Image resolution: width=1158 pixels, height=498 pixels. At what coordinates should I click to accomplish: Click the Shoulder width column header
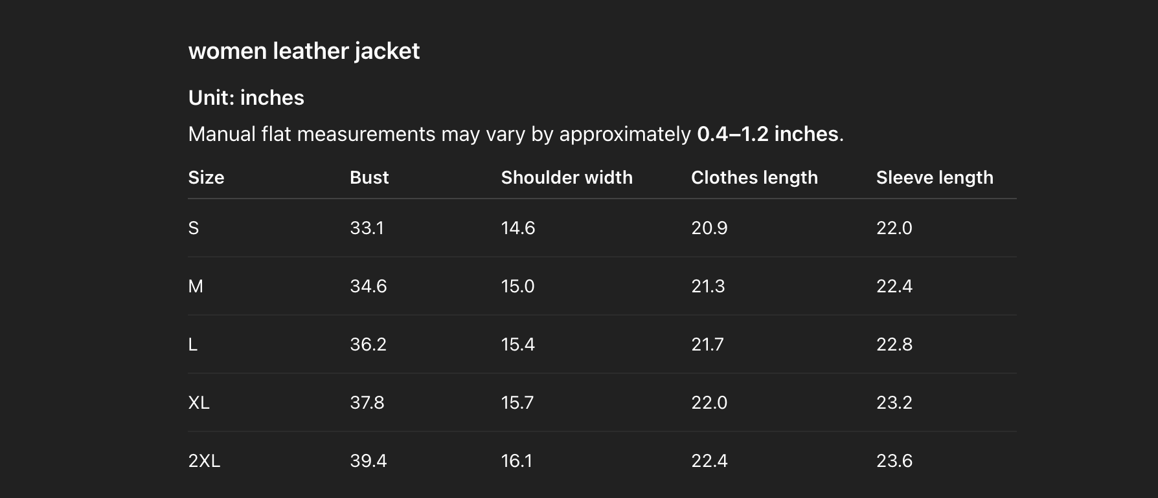click(x=567, y=178)
